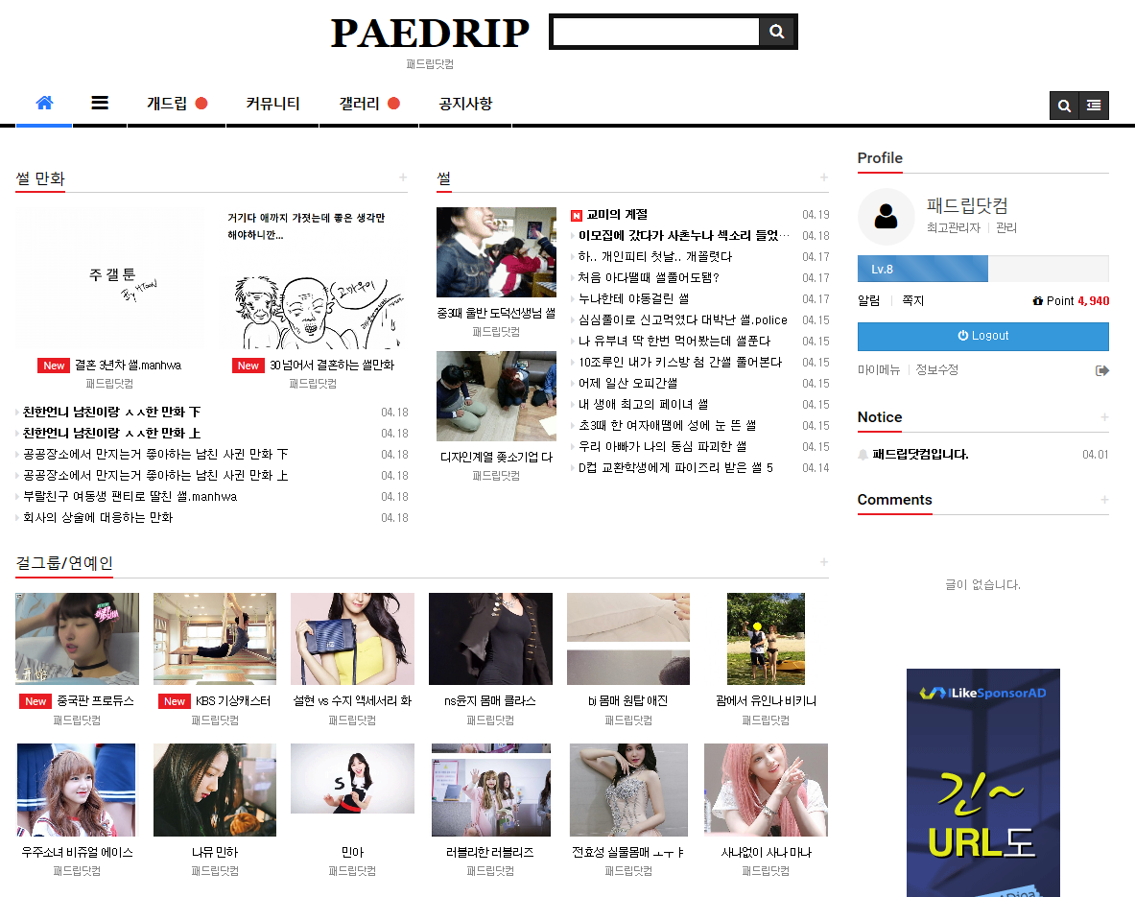Expand the 걸그룹/연예인 section plus

824,562
